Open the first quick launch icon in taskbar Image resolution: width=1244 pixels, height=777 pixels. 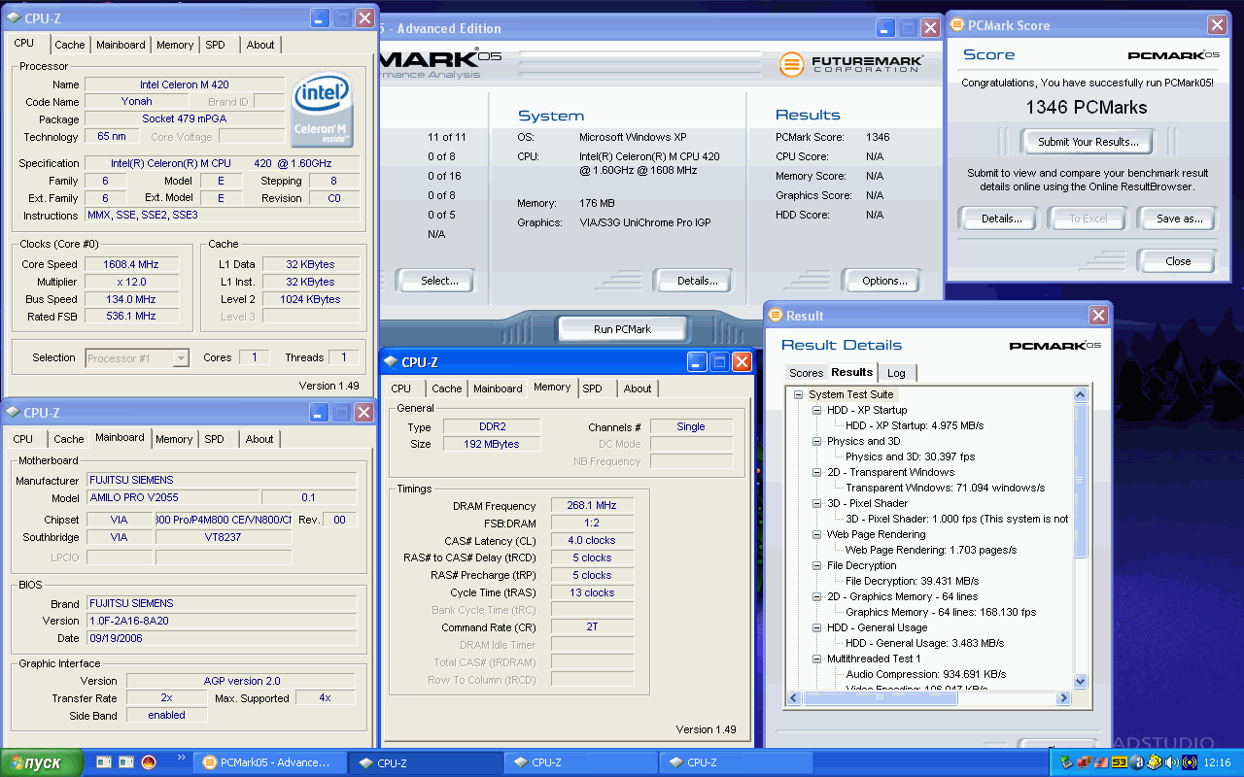pos(104,762)
